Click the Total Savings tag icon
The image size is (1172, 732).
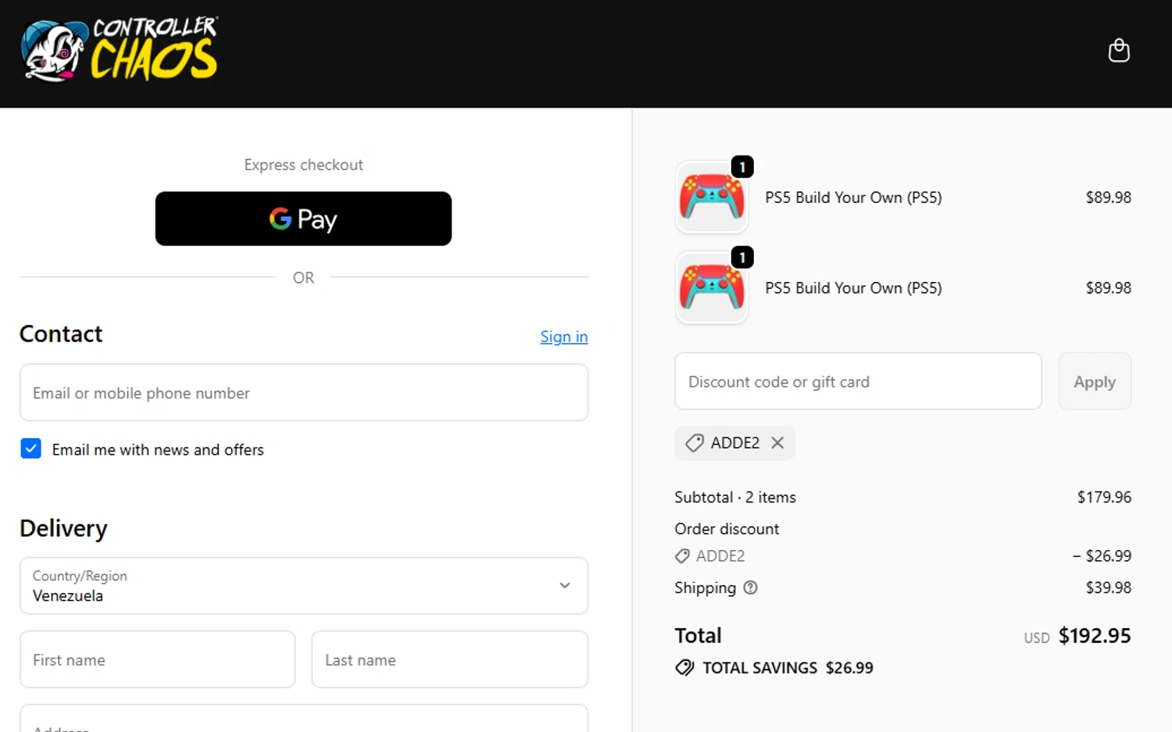click(x=684, y=668)
